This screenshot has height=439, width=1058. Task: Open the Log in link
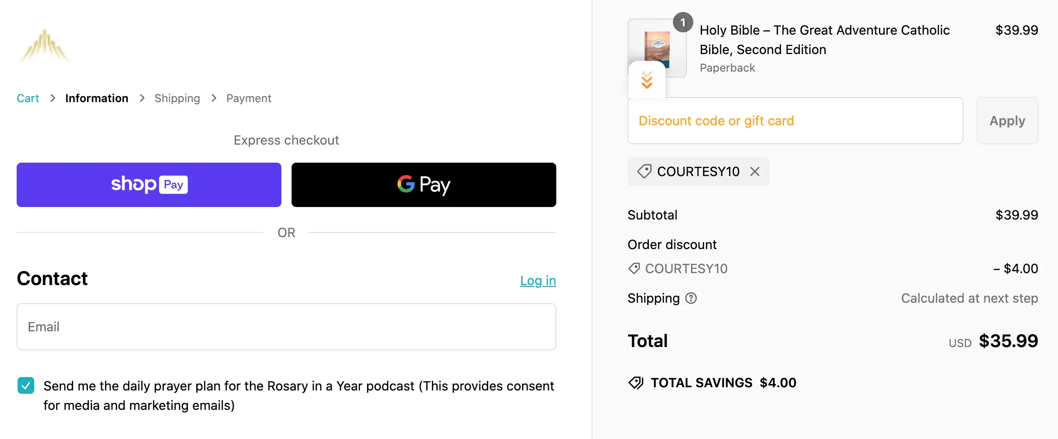538,280
